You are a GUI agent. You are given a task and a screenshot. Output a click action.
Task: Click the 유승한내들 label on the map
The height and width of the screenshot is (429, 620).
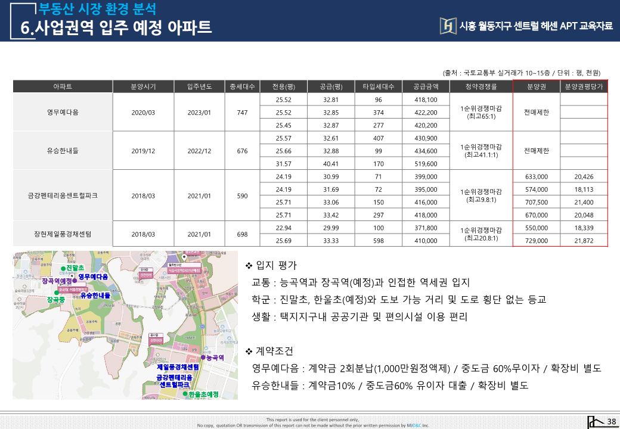[95, 296]
